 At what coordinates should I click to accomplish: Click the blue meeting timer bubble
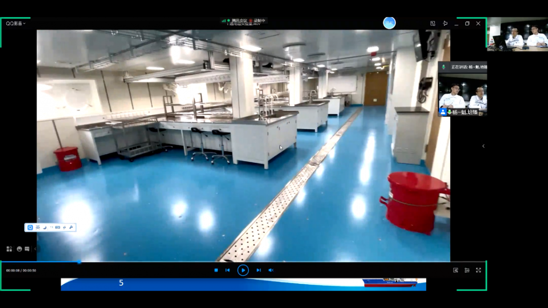[x=389, y=23]
